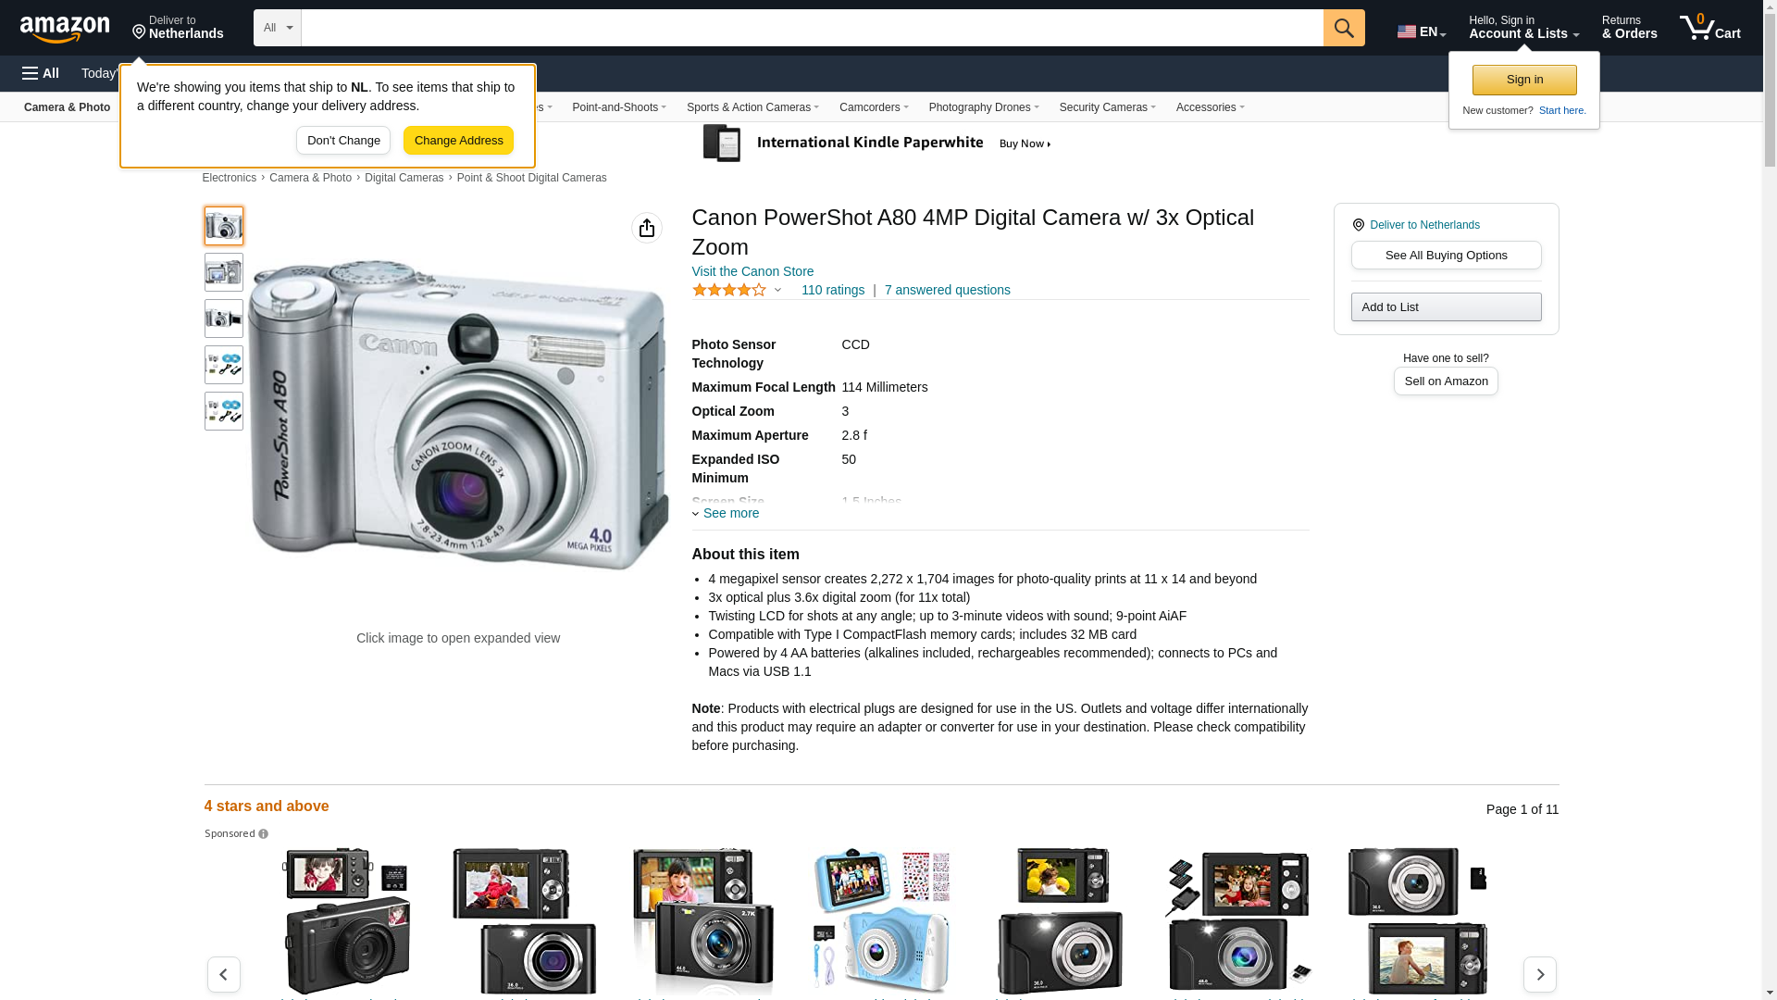Open the search category All dropdown
The image size is (1777, 1000).
277,28
